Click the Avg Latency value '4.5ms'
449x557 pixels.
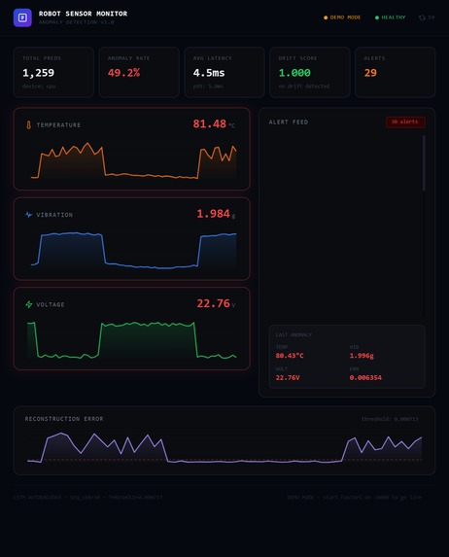point(209,73)
